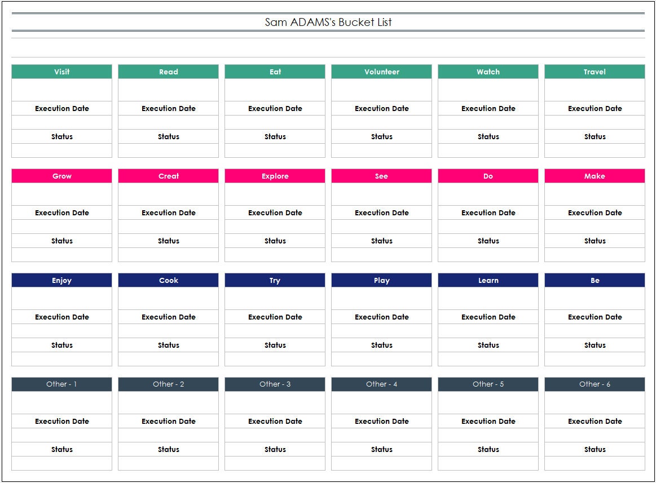Click the Enjoy category header
Viewport: 656px width, 483px height.
(x=61, y=280)
